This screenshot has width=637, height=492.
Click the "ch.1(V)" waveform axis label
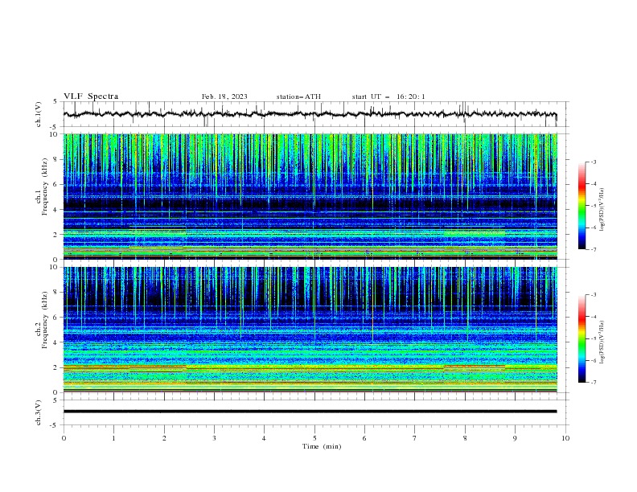pos(39,114)
